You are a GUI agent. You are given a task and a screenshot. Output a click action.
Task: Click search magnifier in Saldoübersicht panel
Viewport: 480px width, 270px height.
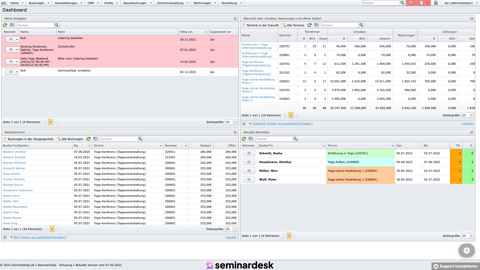(140, 139)
